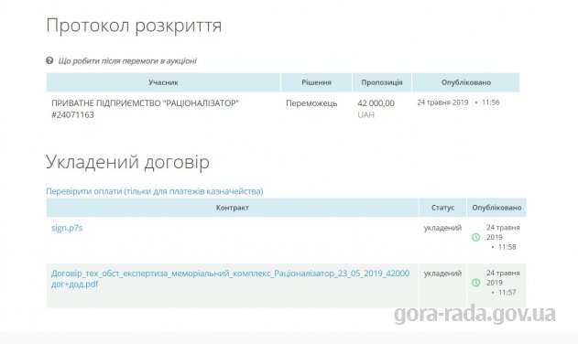Click the 11:58 publication time
Image resolution: width=578 pixels, height=344 pixels.
coord(507,247)
